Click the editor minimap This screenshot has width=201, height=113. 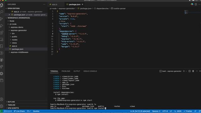tap(187, 12)
